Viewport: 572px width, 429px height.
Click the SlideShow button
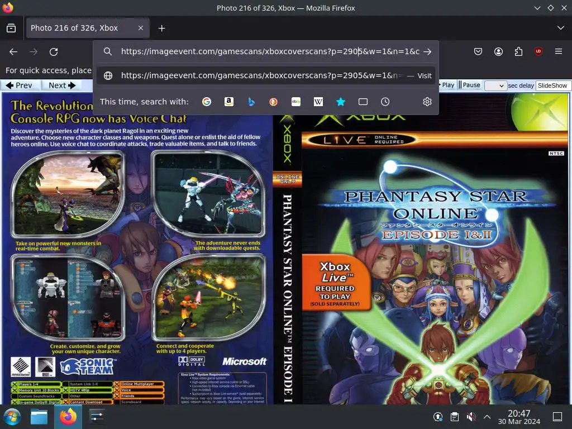[x=552, y=85]
